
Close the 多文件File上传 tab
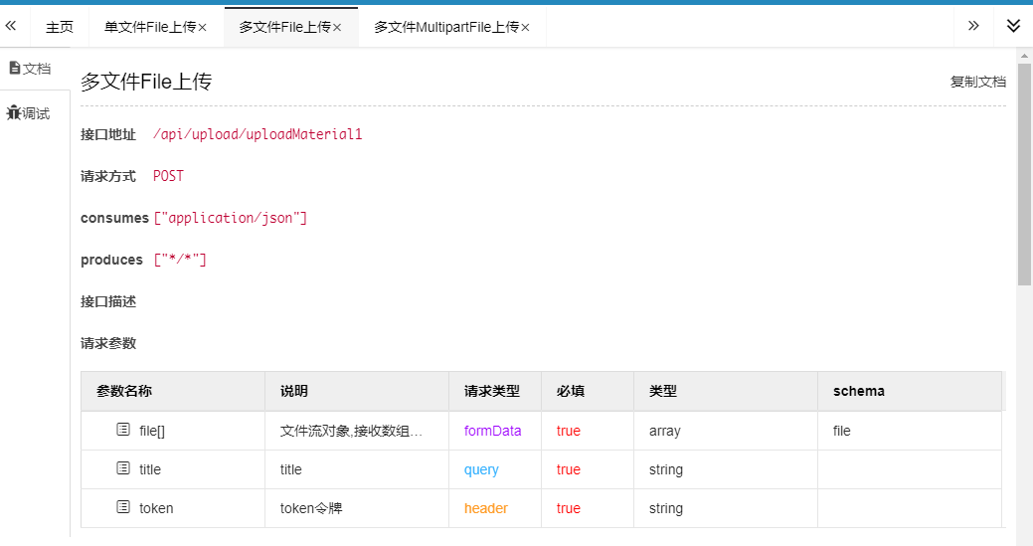[337, 28]
